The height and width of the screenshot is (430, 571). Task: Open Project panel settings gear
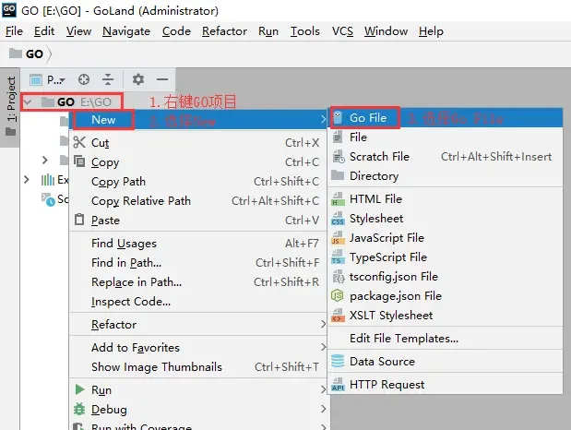click(x=138, y=79)
